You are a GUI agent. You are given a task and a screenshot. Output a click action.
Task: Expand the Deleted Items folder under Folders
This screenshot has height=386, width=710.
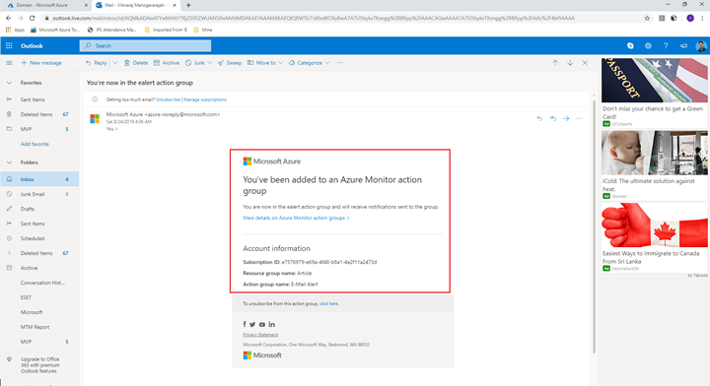click(x=9, y=253)
